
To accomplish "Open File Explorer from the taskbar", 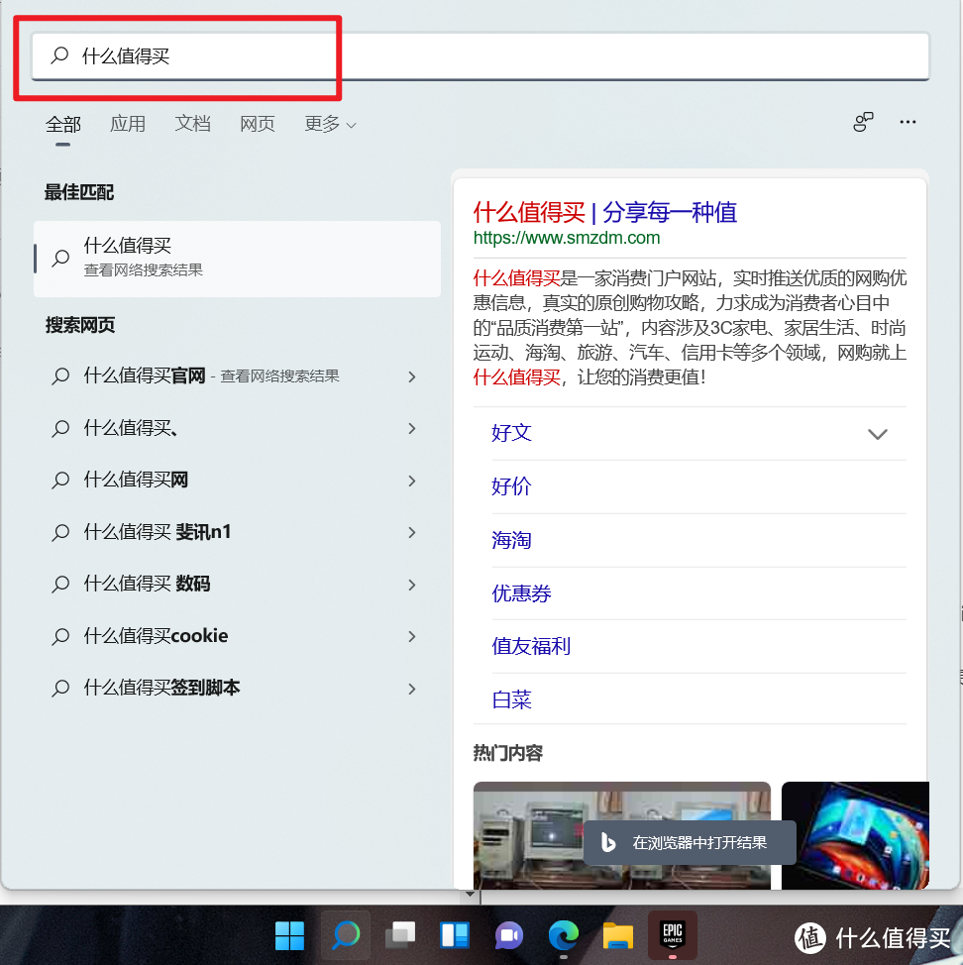I will click(x=617, y=934).
